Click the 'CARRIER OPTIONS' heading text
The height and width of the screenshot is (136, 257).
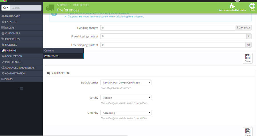point(60,73)
